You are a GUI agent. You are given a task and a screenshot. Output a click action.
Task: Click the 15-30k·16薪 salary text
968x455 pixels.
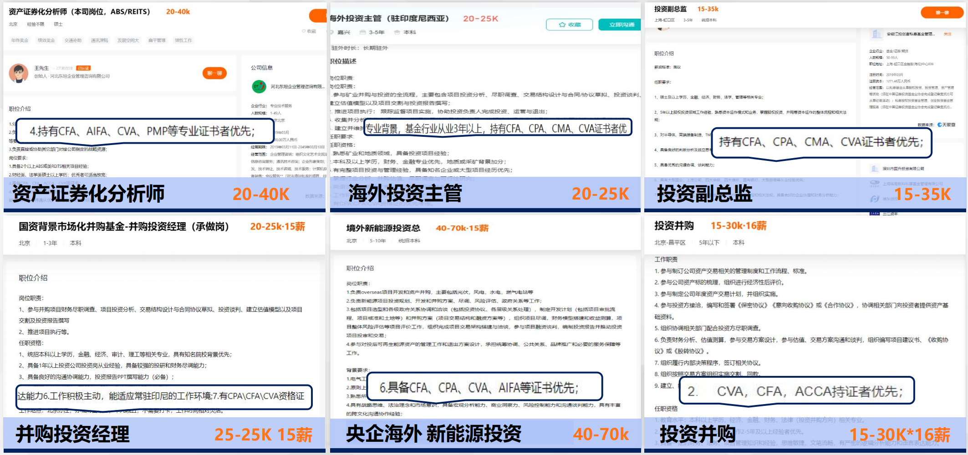[739, 225]
